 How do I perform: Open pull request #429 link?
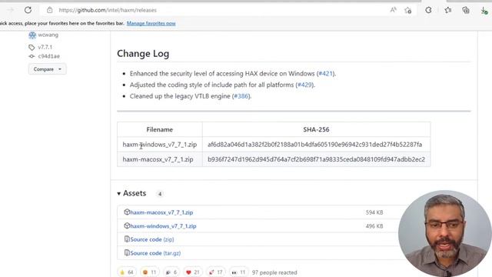(x=304, y=85)
